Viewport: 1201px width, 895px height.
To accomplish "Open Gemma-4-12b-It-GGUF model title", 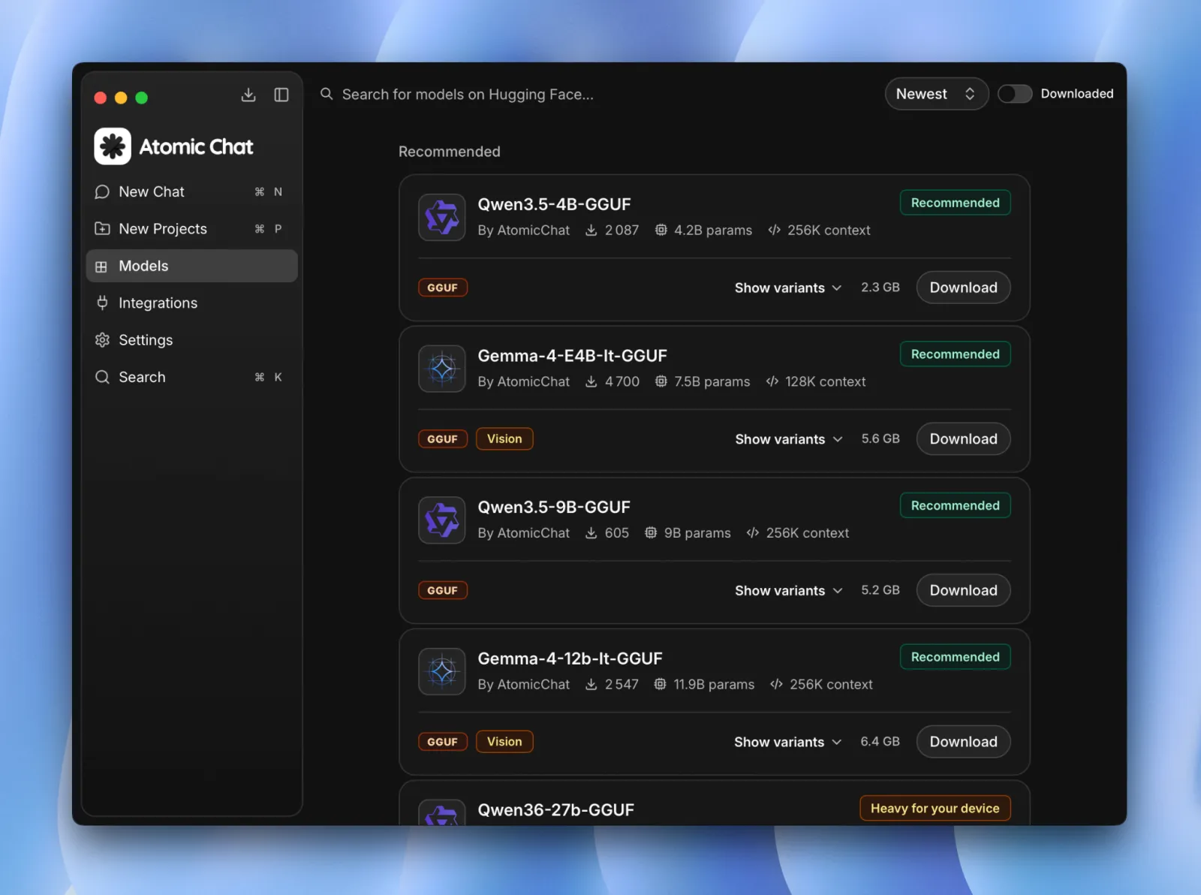I will 570,658.
